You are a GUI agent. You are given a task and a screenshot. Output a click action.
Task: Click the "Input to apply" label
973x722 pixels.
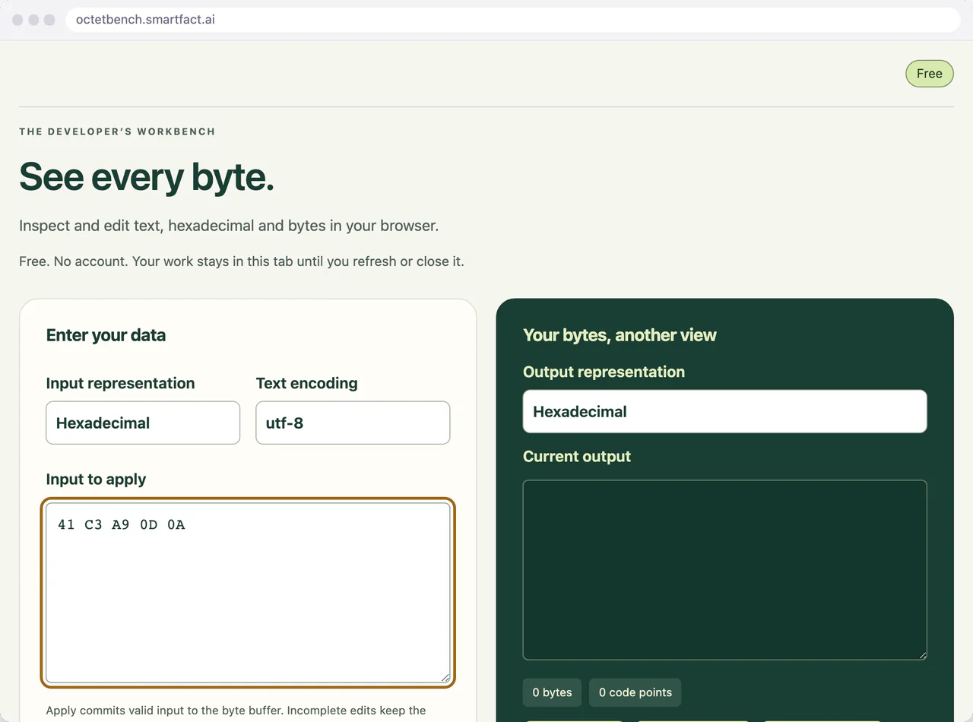tap(96, 480)
